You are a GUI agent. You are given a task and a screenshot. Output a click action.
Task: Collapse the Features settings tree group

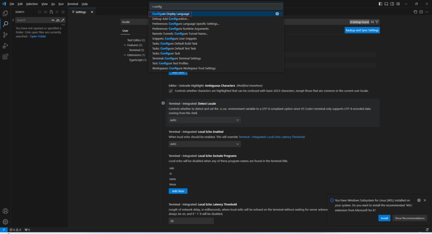[125, 45]
